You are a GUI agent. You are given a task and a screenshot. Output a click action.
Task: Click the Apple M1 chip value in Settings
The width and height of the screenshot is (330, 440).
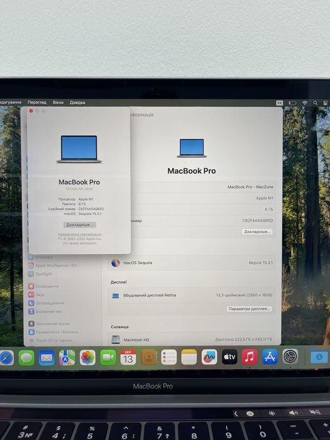(265, 198)
